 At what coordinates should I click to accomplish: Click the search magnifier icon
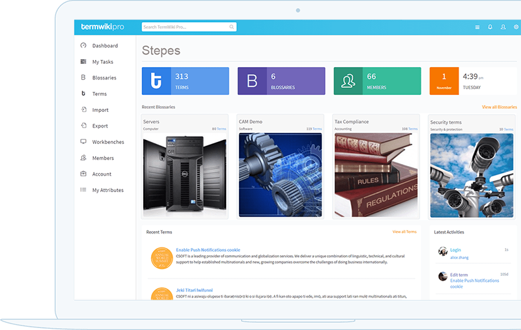[232, 27]
